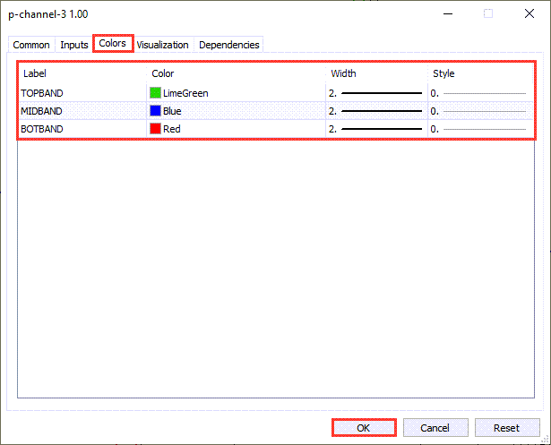
Task: Select the BOTBAND label row
Action: tap(42, 129)
